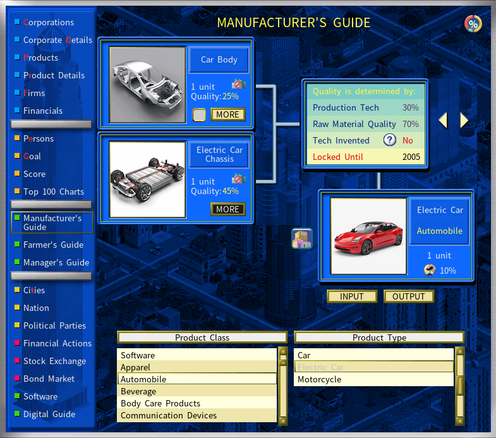Click the OUTPUT button
This screenshot has width=496, height=438.
coord(408,296)
